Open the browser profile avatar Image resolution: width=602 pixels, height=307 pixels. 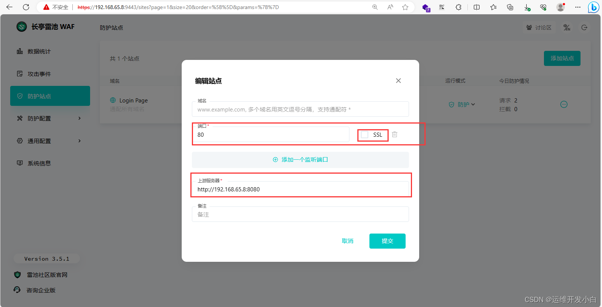point(561,7)
